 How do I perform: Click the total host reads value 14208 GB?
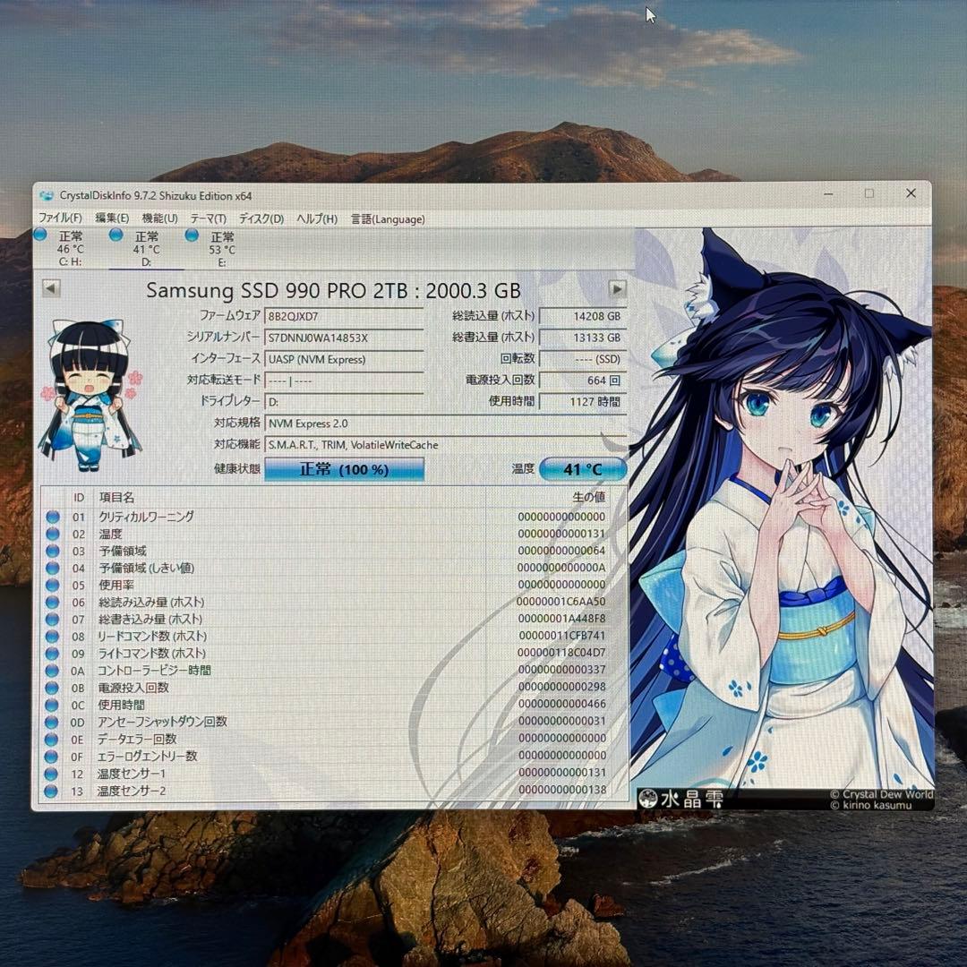583,316
